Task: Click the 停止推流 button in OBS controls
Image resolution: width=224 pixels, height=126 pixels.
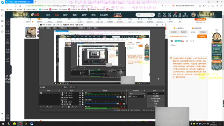Action: pos(156,94)
